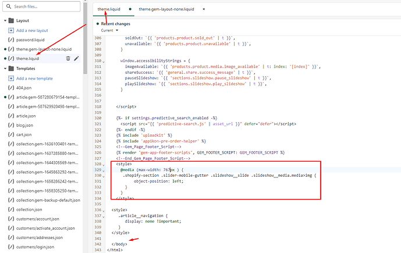Click the Layout folder icon
The image size is (401, 253).
tap(12, 20)
